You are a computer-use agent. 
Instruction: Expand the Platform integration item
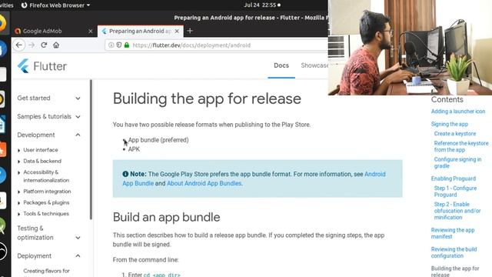(45, 192)
